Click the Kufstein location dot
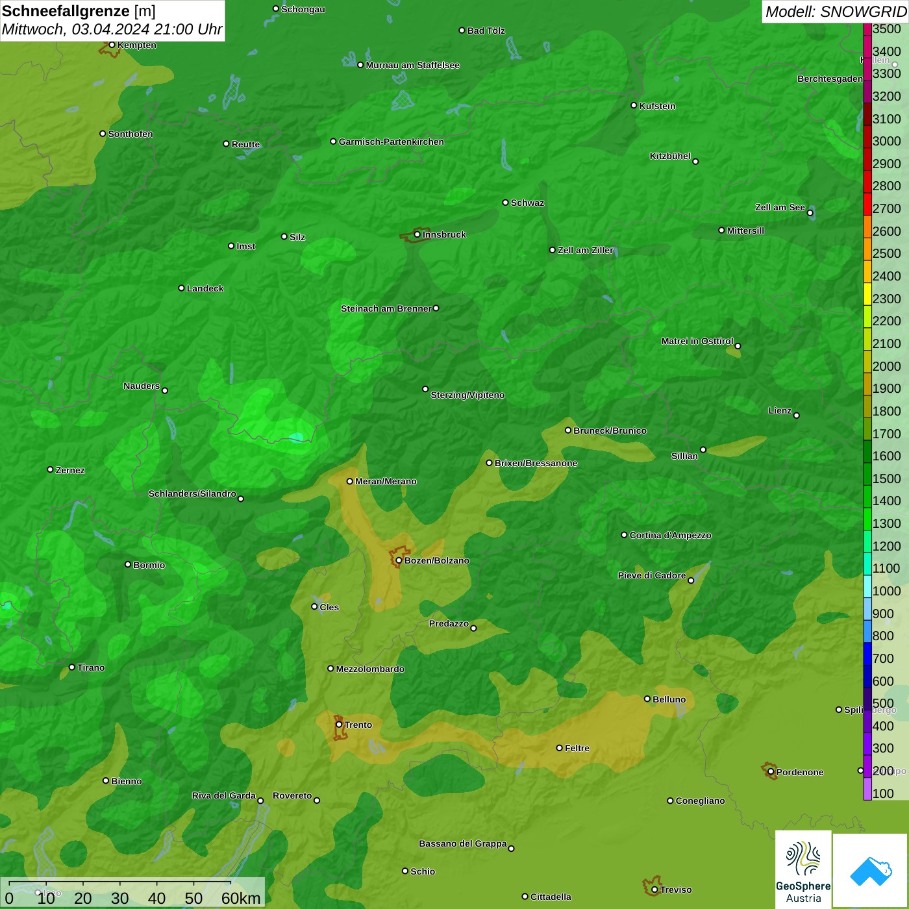The height and width of the screenshot is (909, 909). [x=634, y=105]
